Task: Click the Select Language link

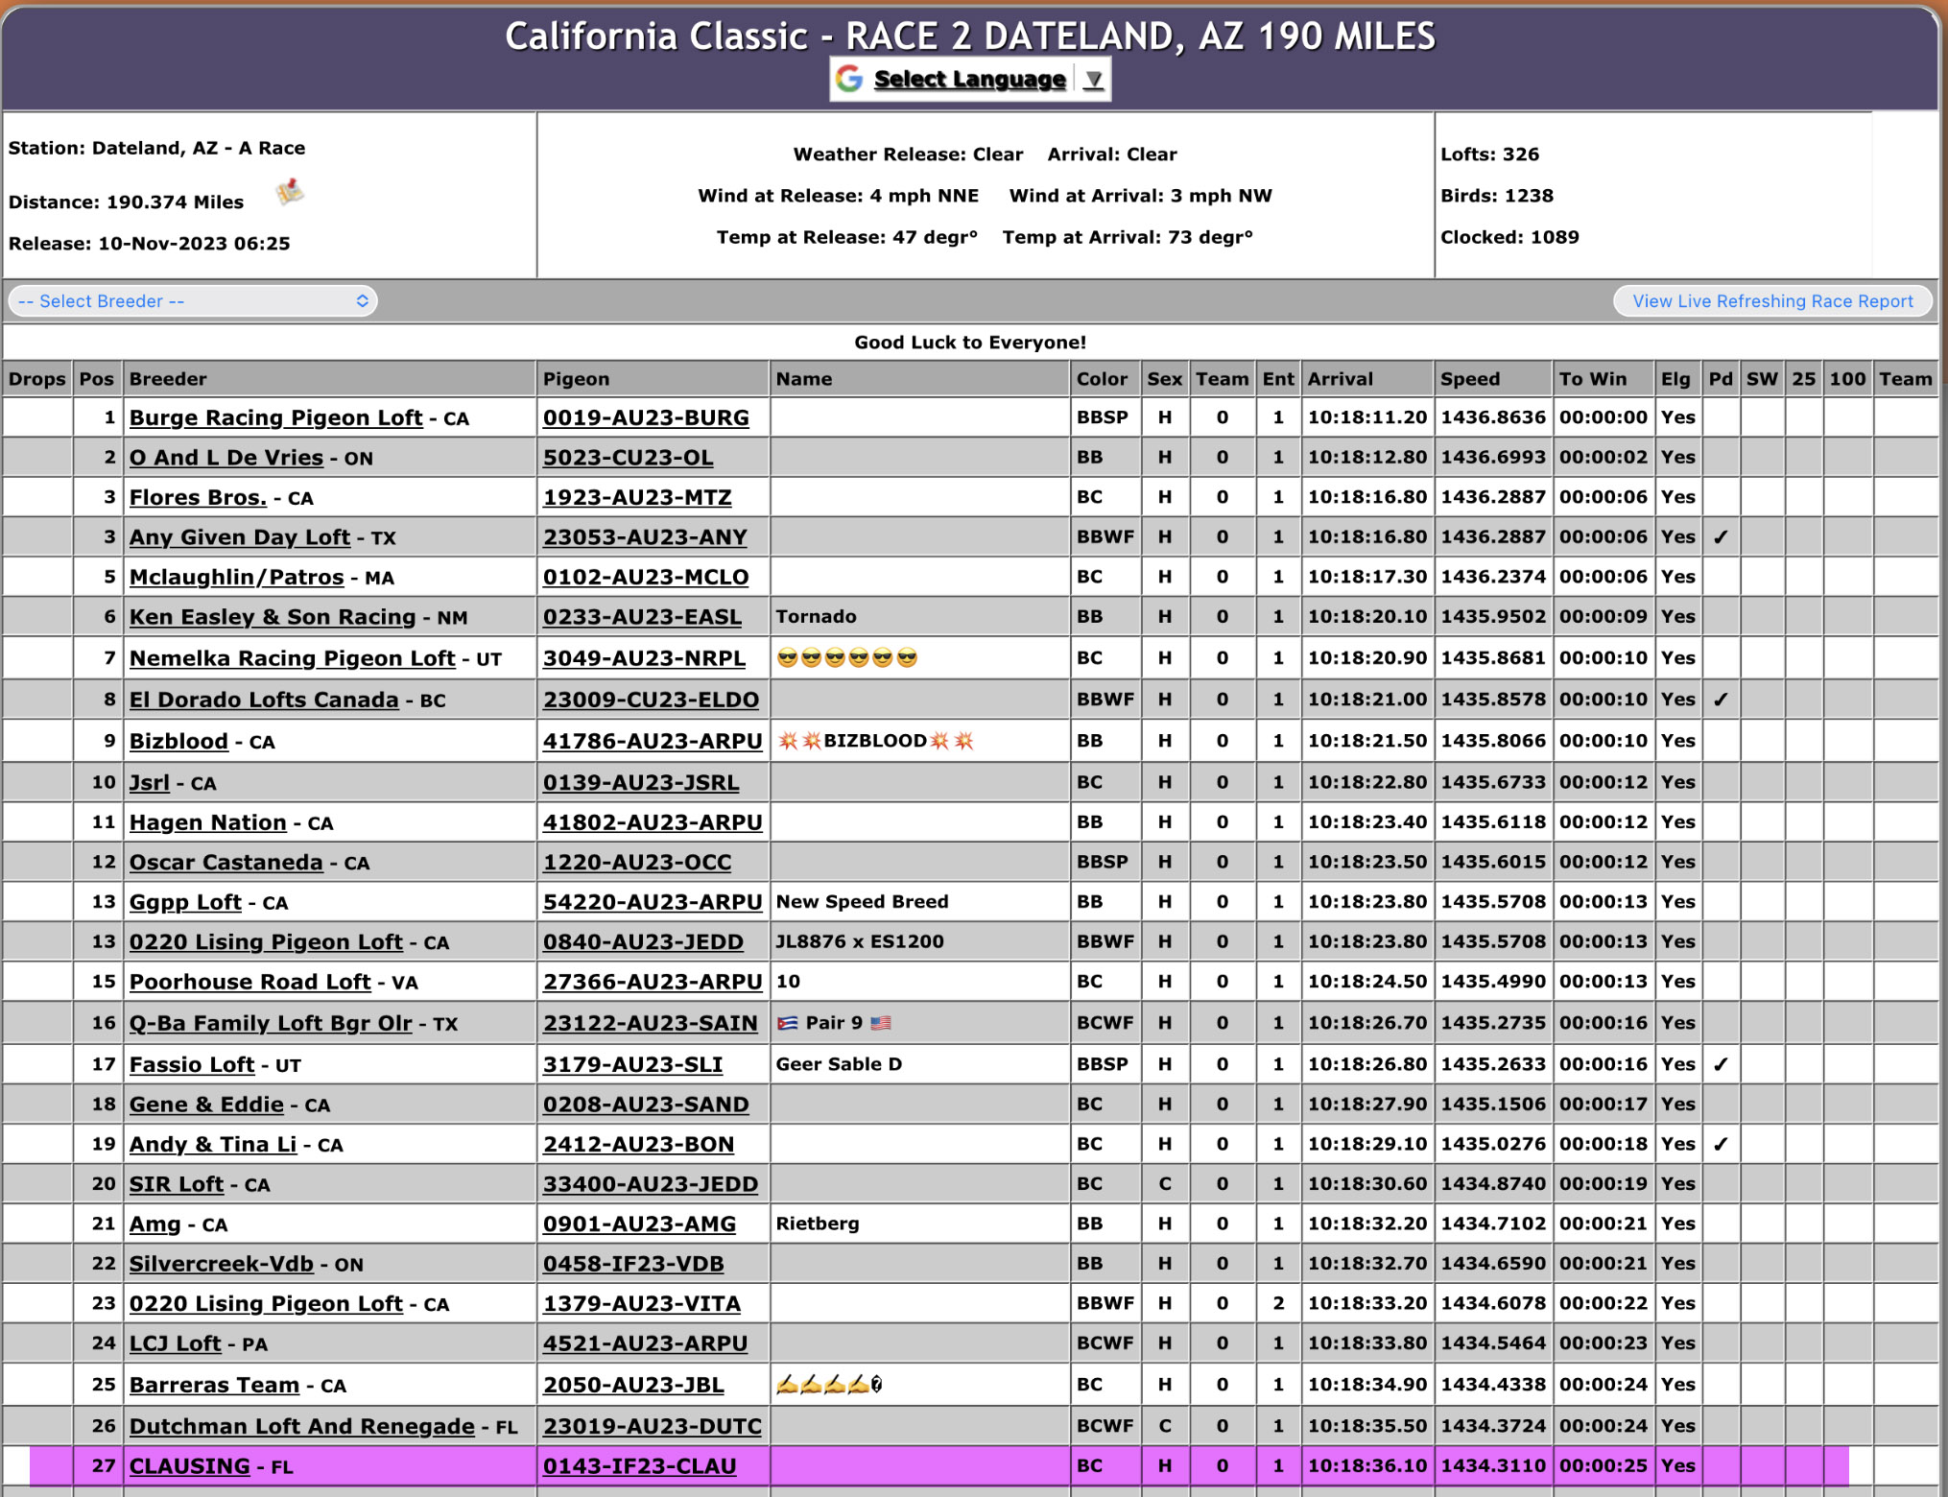Action: tap(969, 80)
